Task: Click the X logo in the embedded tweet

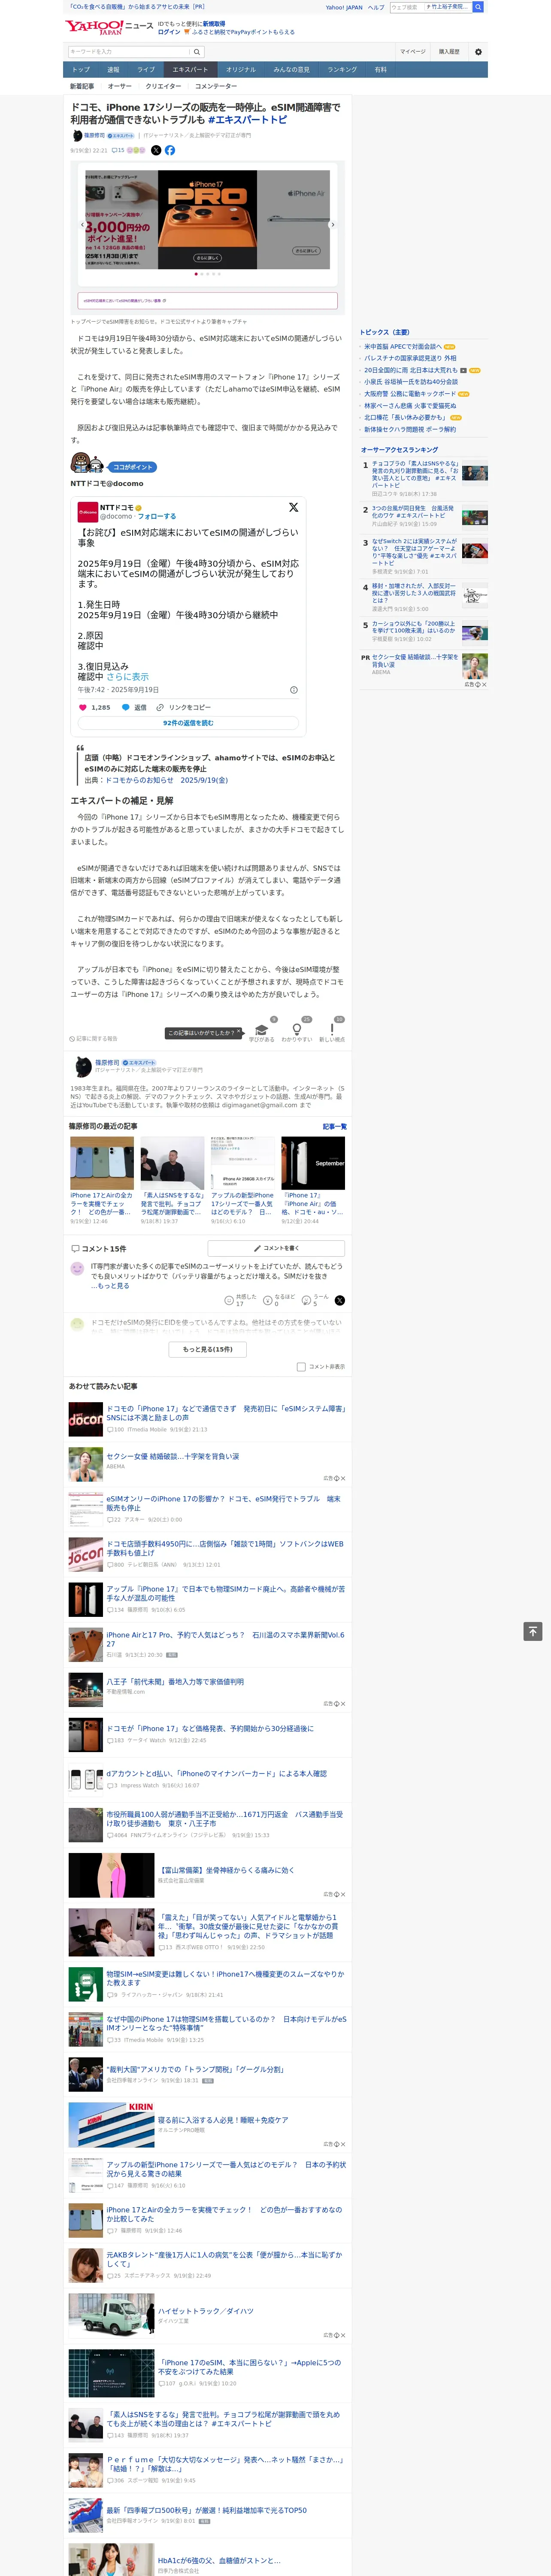Action: coord(293,508)
